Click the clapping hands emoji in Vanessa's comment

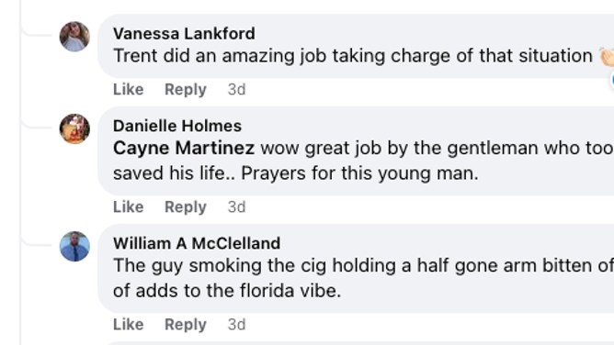point(607,57)
